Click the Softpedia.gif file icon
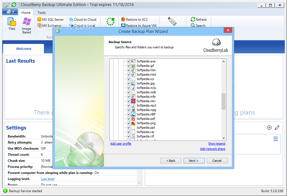 (133, 66)
